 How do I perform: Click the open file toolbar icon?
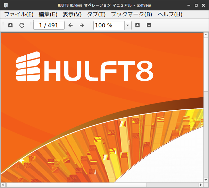pos(10,25)
